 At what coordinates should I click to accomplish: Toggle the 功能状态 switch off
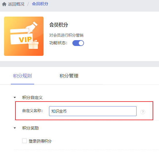[x=78, y=43]
